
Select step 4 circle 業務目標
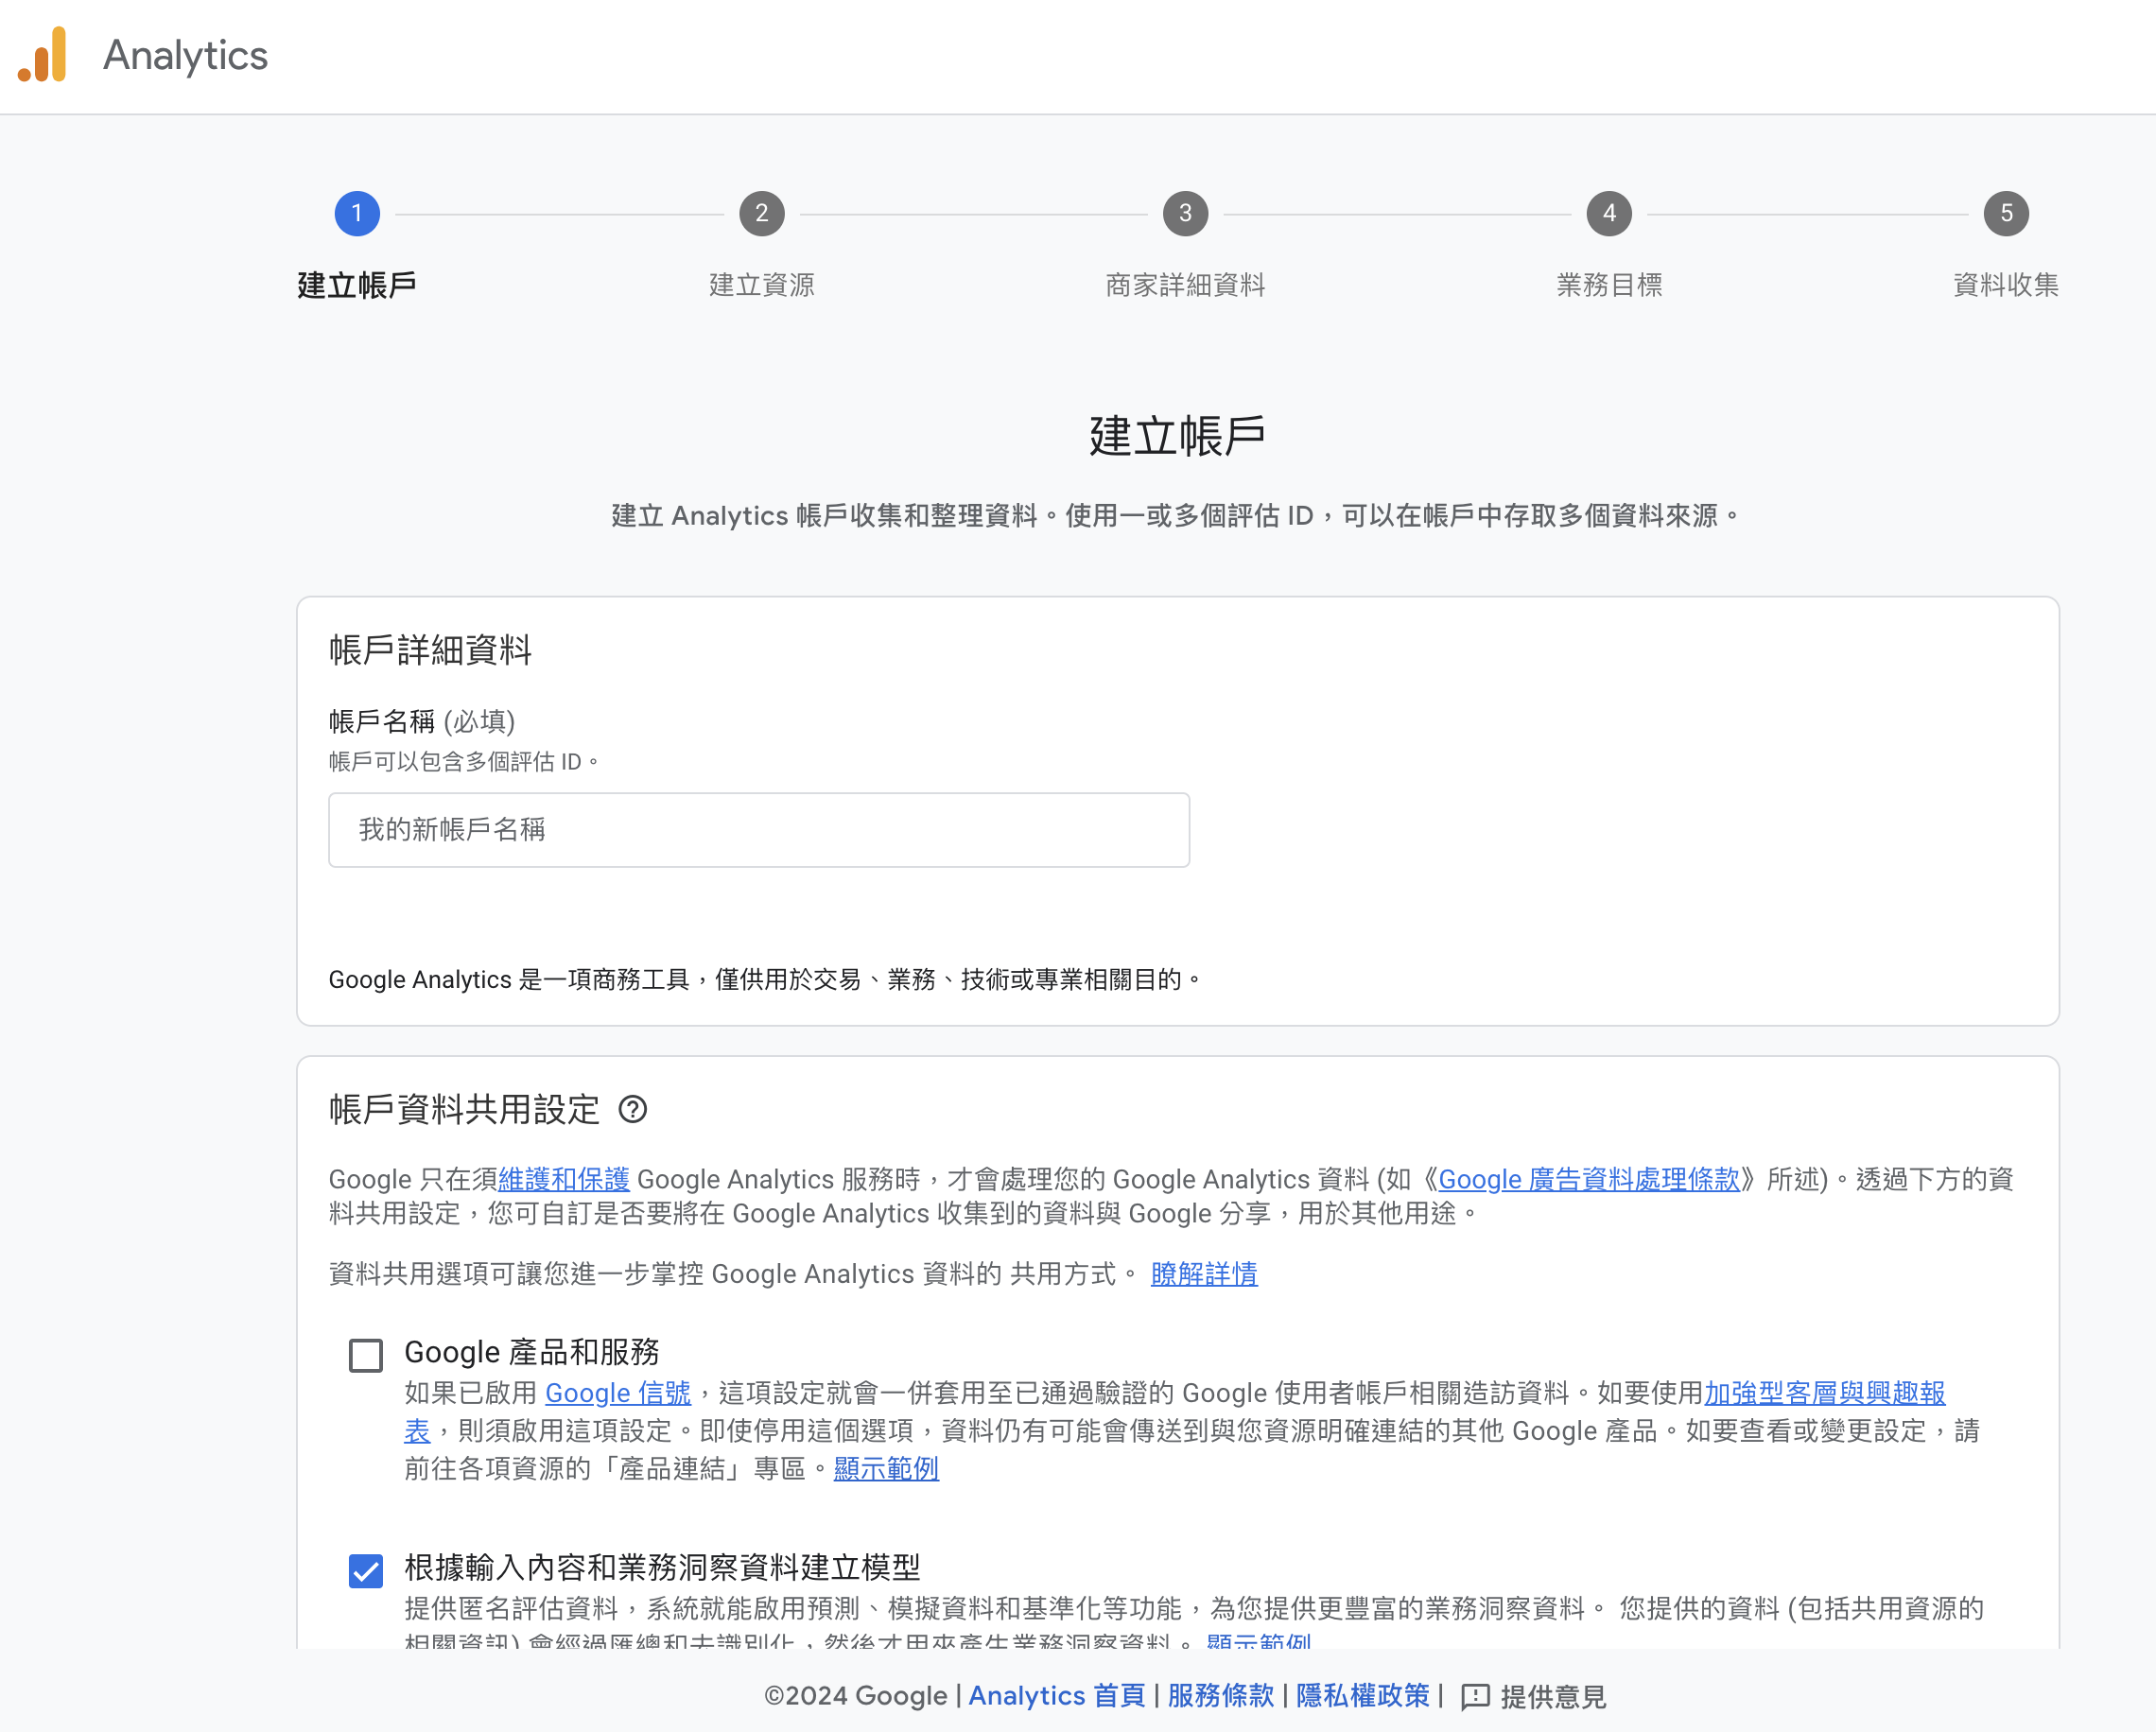[1609, 213]
